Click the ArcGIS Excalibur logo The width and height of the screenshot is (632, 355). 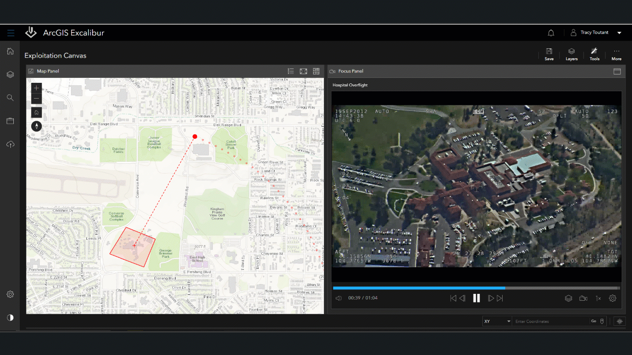[x=31, y=33]
